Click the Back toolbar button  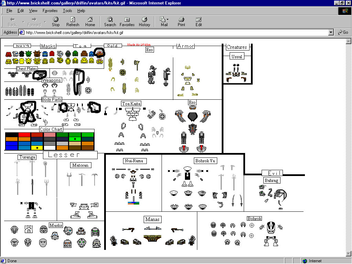[12, 22]
